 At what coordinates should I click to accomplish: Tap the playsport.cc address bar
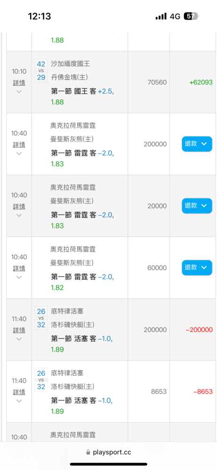108,452
